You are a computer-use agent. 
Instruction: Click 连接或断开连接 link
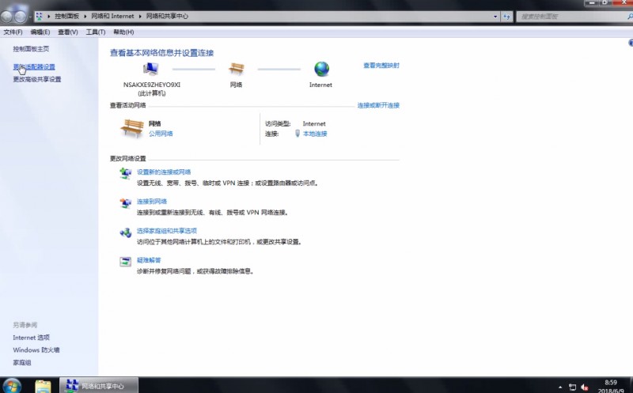[378, 105]
